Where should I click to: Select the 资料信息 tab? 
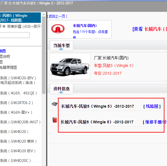click(x=61, y=89)
